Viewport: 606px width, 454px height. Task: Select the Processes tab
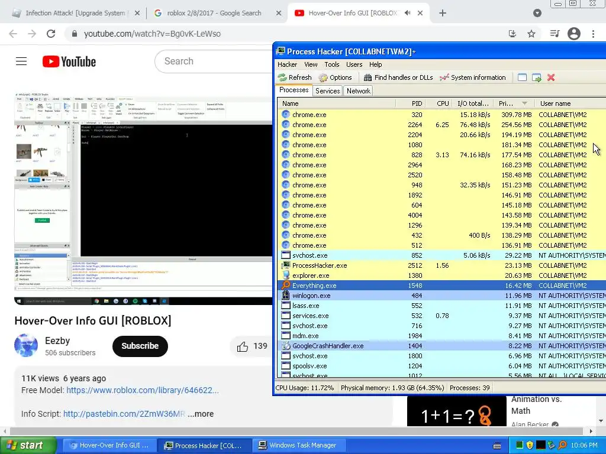[x=294, y=90]
